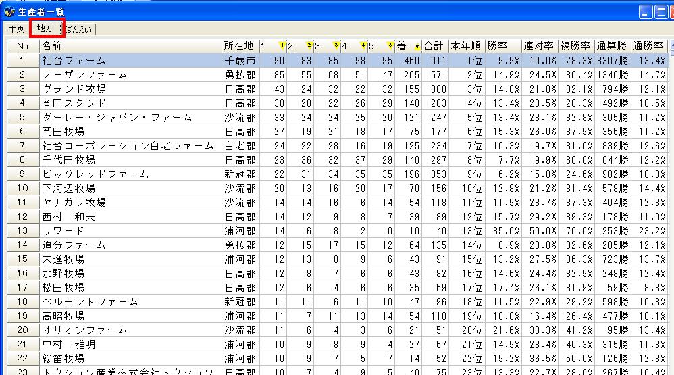Click the 35.0% win rate of リワード
The height and width of the screenshot is (375, 674).
pyautogui.click(x=503, y=231)
